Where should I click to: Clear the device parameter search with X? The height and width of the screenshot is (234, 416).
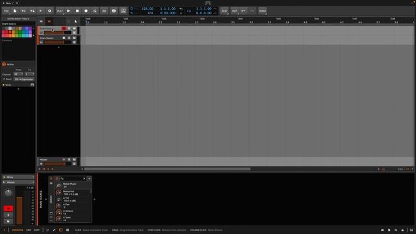point(84,179)
